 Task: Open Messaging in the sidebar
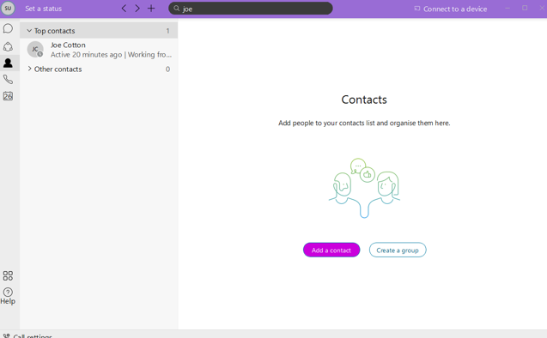point(8,28)
